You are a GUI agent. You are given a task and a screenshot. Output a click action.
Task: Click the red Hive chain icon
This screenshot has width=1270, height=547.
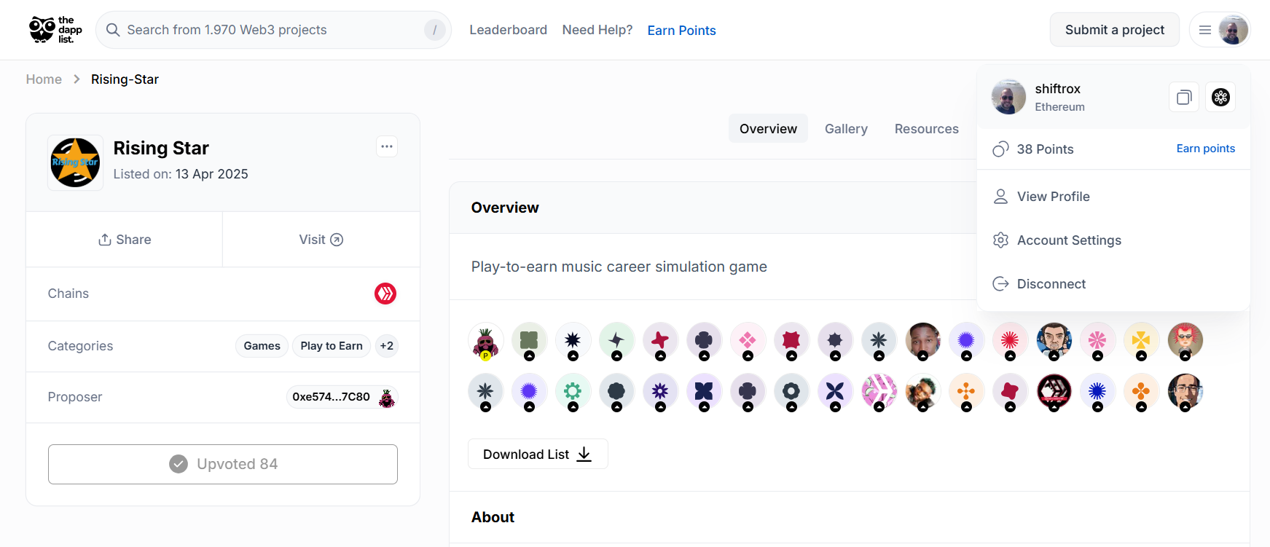[x=385, y=294]
